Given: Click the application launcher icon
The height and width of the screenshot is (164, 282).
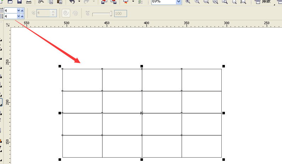Looking at the screenshot, I should [126, 2].
